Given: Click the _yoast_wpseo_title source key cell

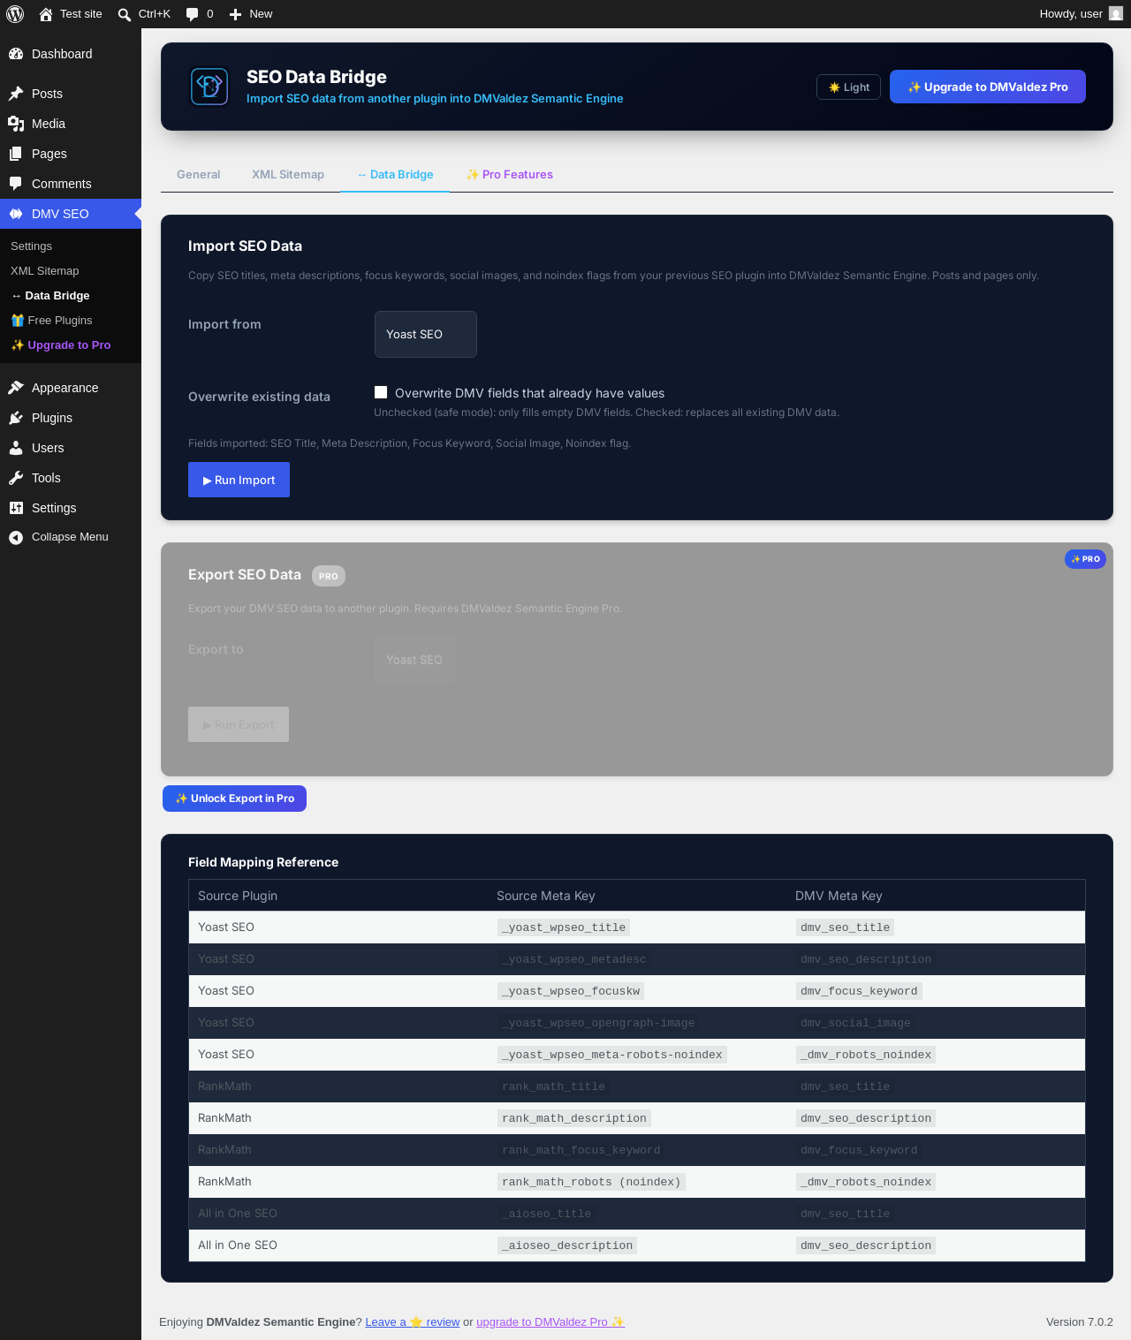Looking at the screenshot, I should [x=564, y=927].
